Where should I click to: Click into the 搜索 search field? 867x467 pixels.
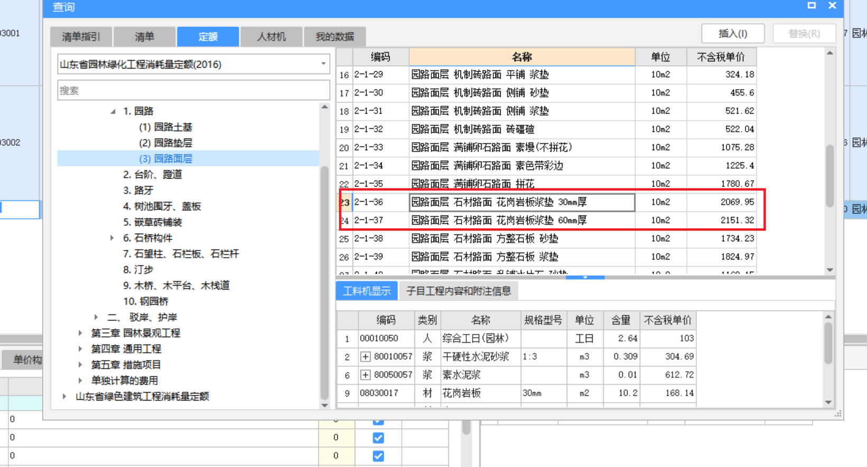[x=193, y=90]
